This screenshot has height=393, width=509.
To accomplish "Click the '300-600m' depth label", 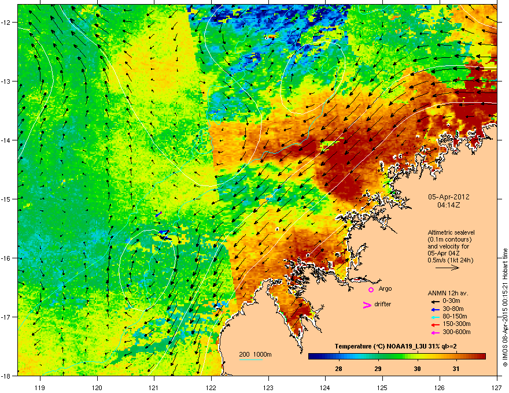I will pyautogui.click(x=456, y=332).
